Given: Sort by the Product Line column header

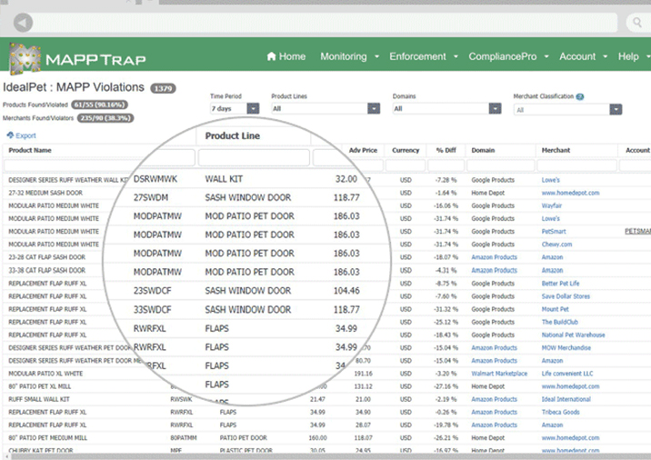Looking at the screenshot, I should pos(233,135).
